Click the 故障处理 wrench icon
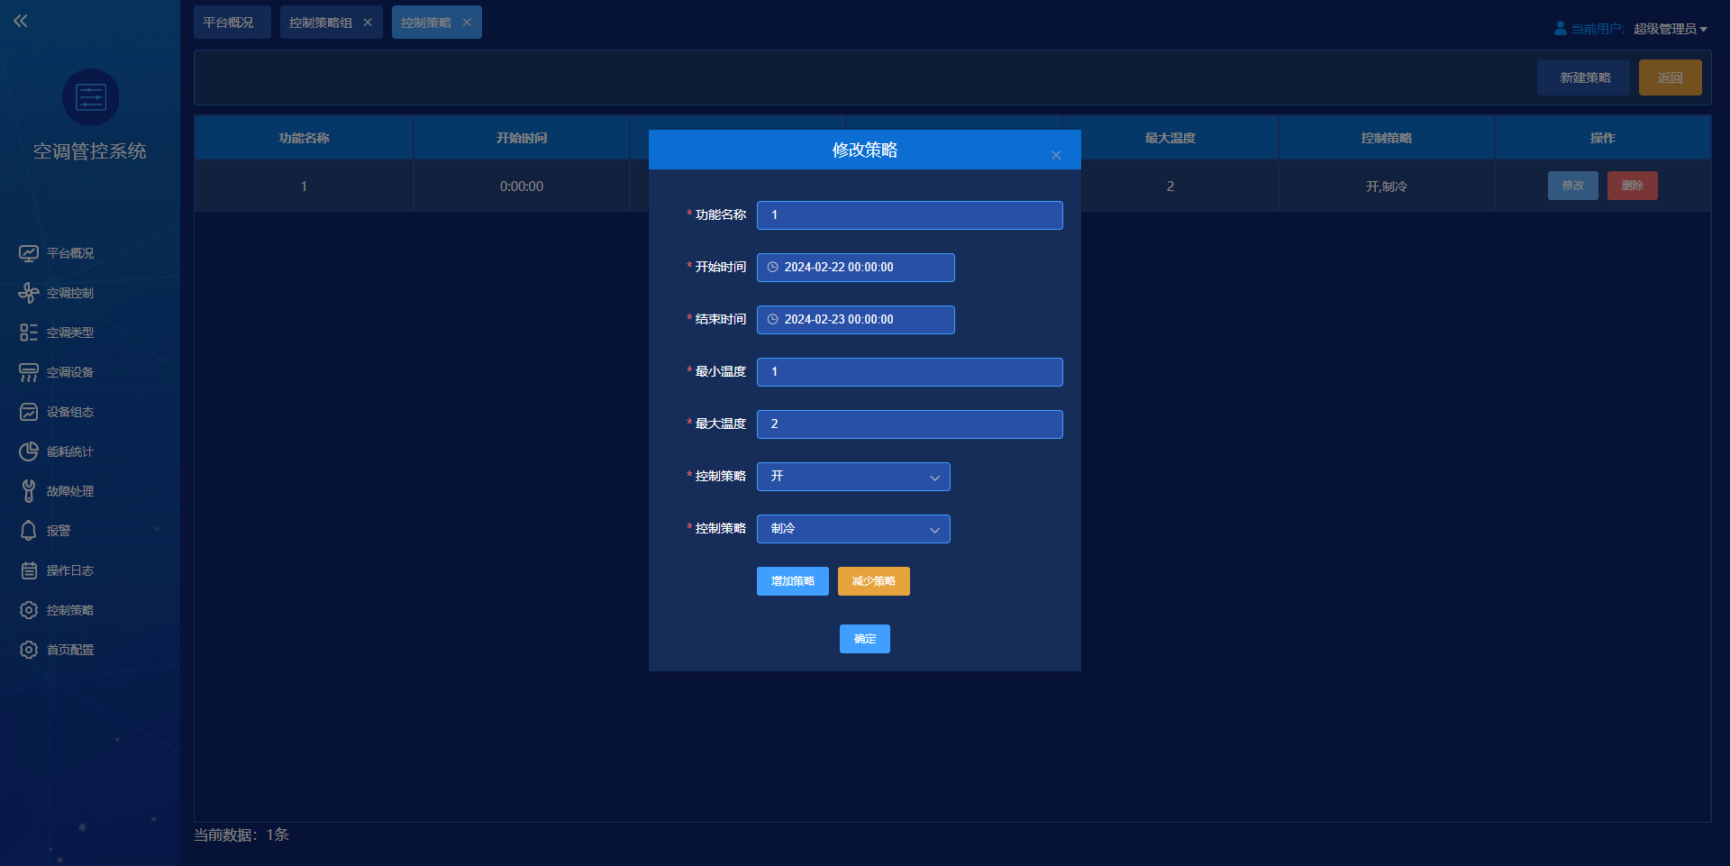Image resolution: width=1730 pixels, height=866 pixels. [x=29, y=491]
